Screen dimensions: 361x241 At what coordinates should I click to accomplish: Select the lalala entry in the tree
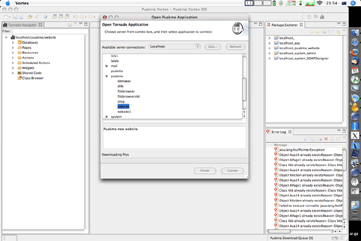click(x=115, y=61)
